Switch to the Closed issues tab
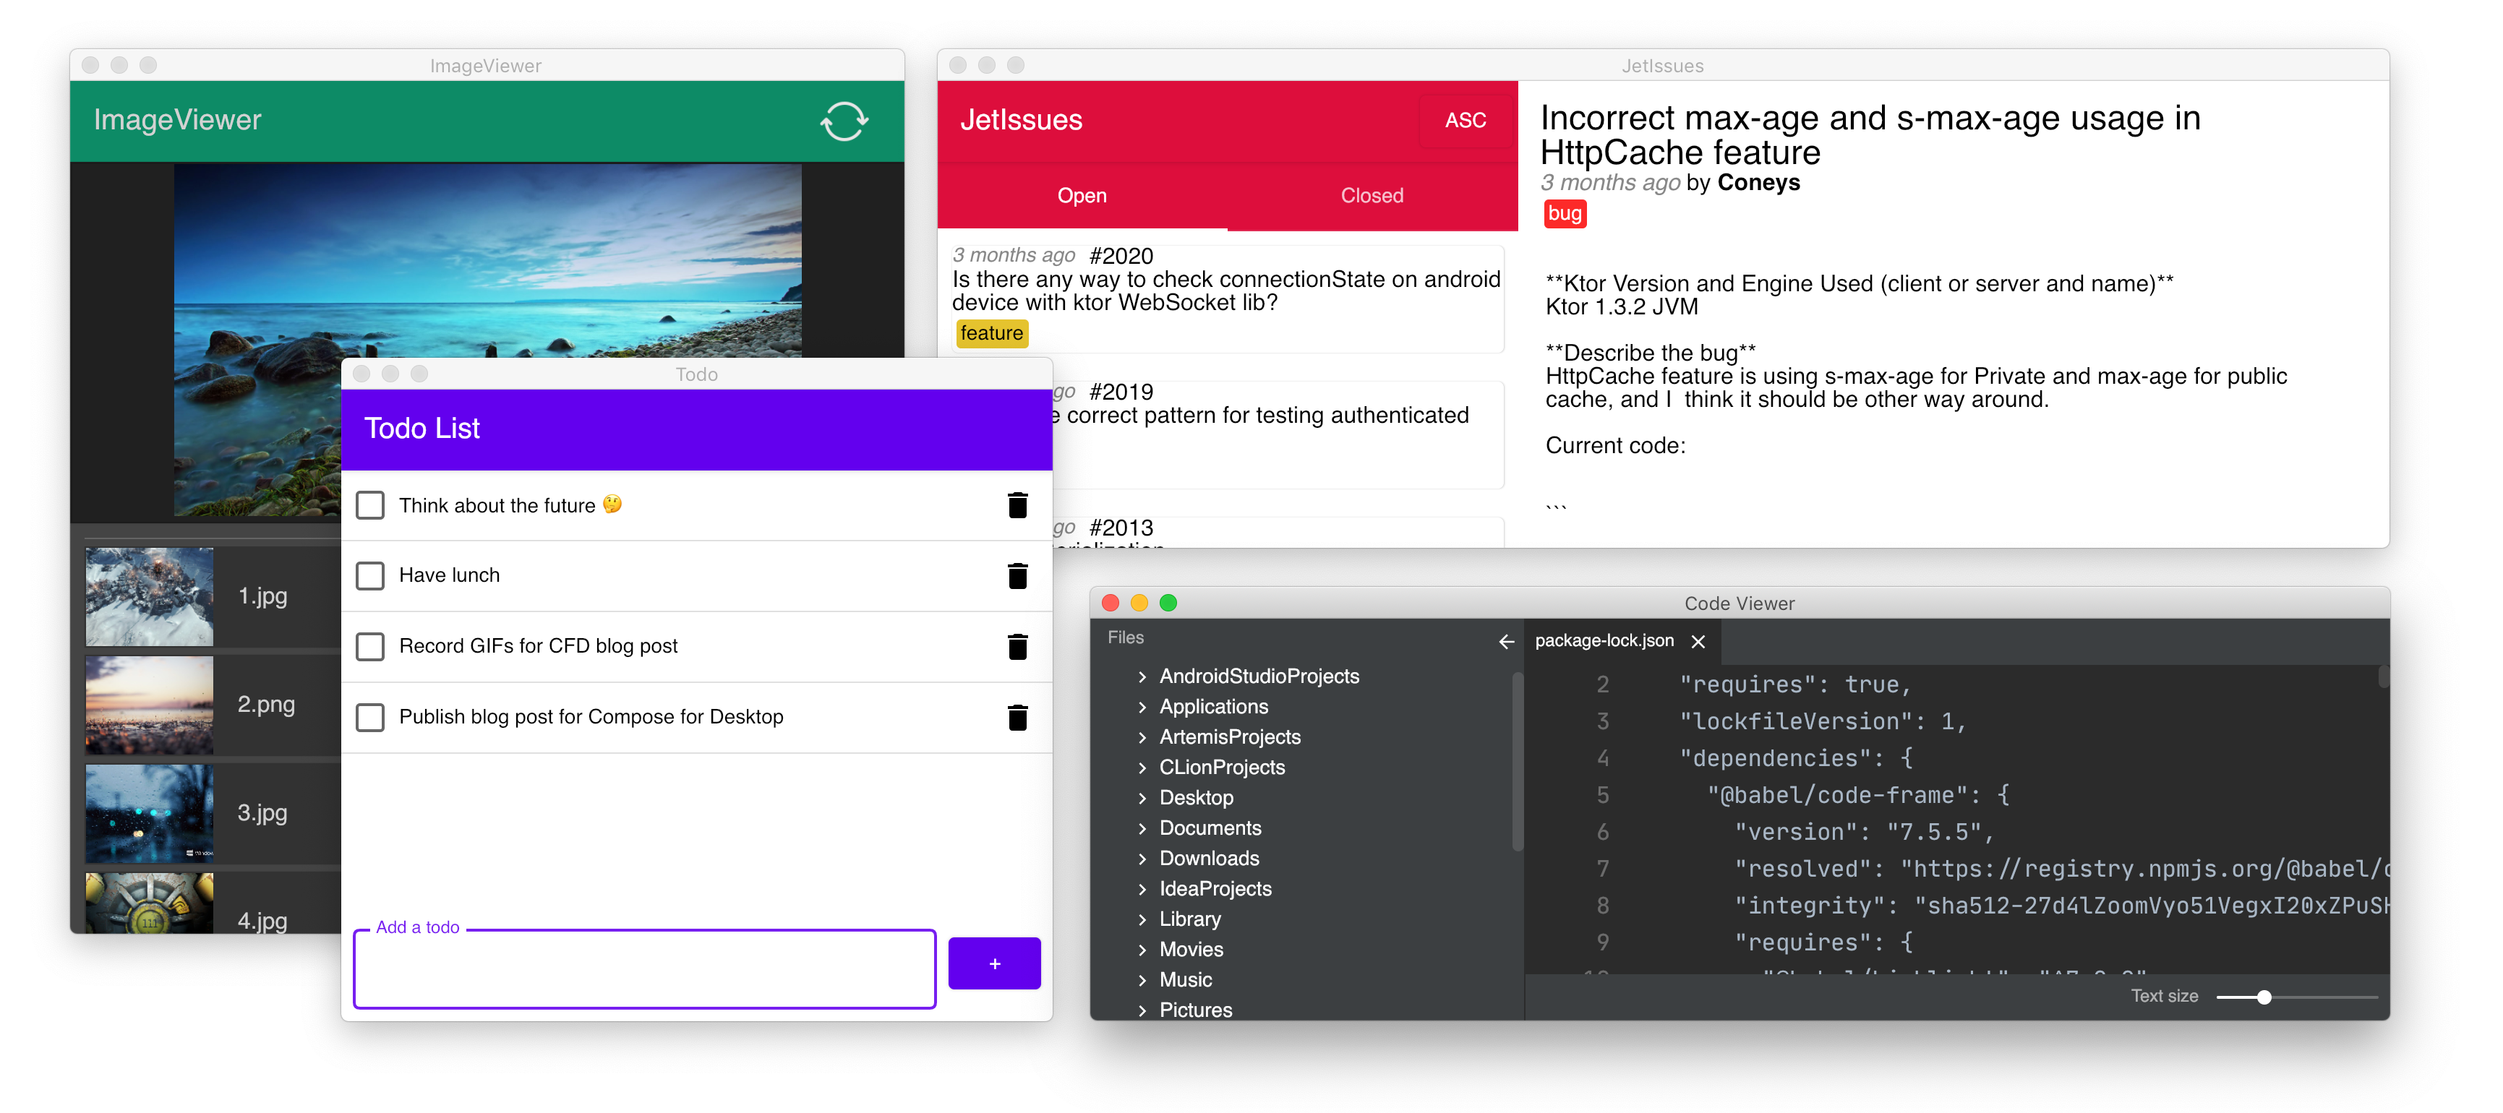This screenshot has width=2503, height=1113. 1371,194
